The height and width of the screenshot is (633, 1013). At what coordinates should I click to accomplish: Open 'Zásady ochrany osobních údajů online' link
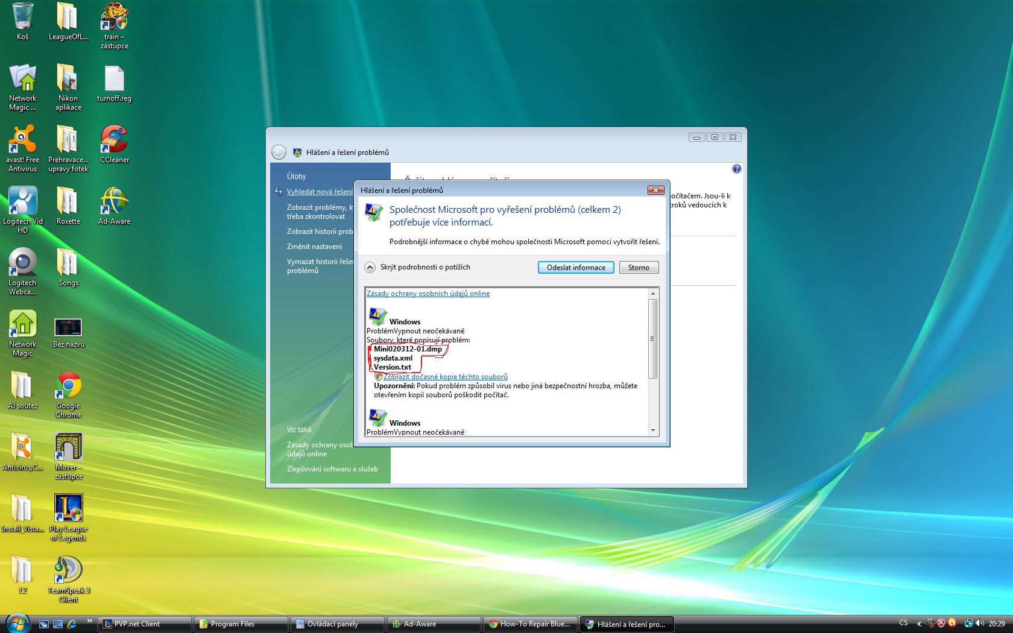[428, 294]
